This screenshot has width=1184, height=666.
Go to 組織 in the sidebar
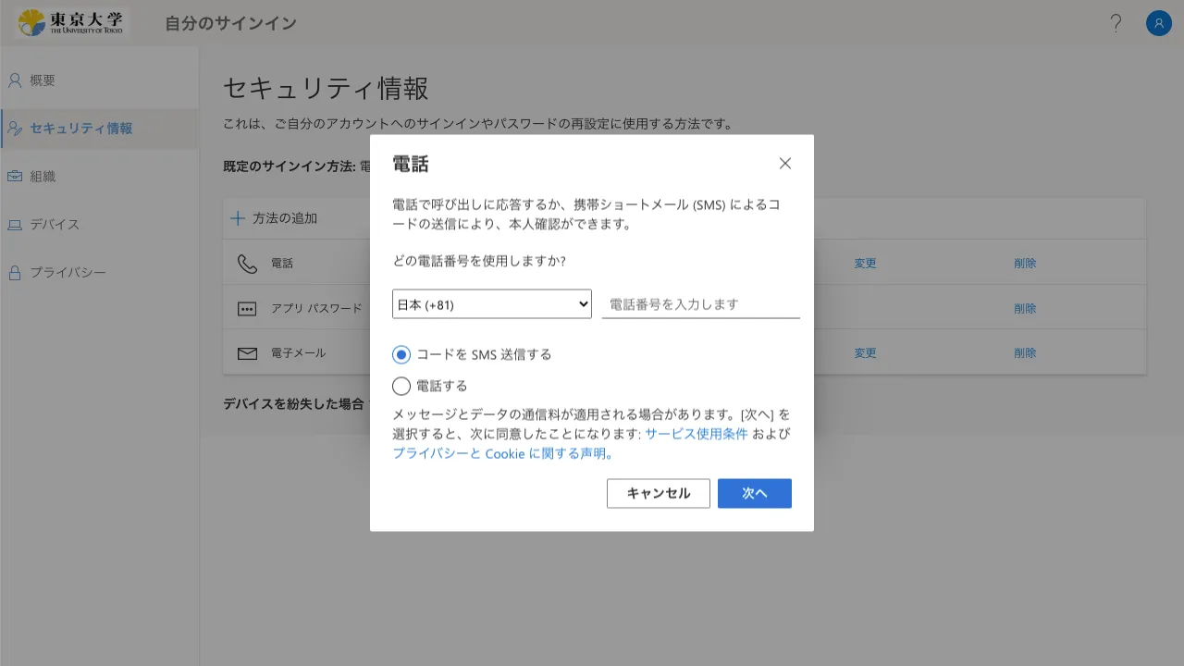[43, 177]
